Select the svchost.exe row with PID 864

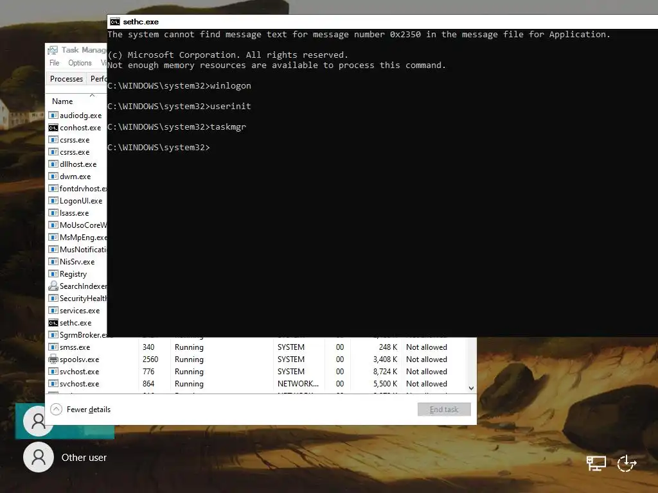(x=256, y=384)
